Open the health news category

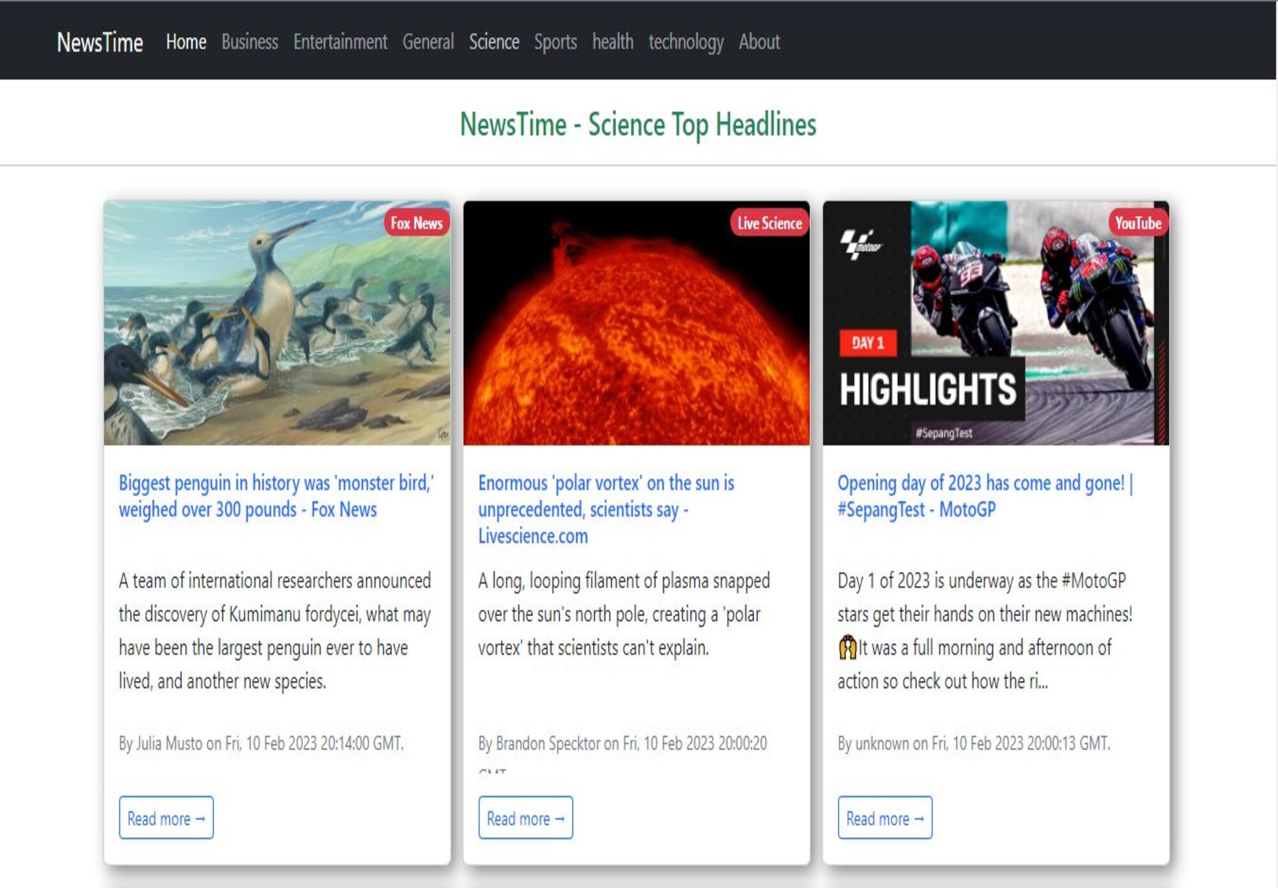coord(612,42)
